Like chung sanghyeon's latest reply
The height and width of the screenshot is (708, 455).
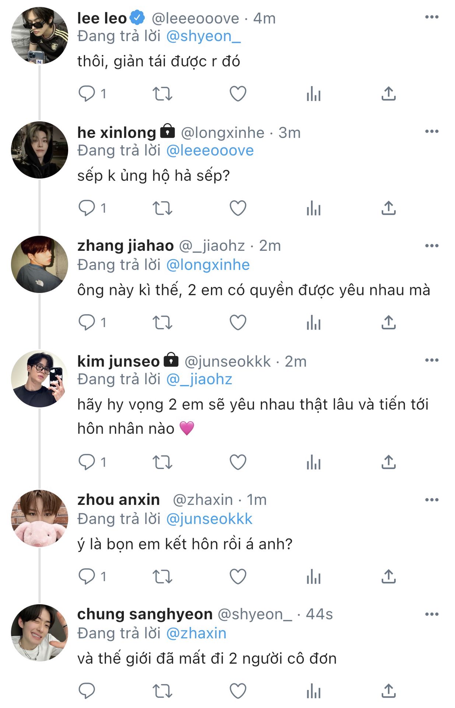[238, 691]
